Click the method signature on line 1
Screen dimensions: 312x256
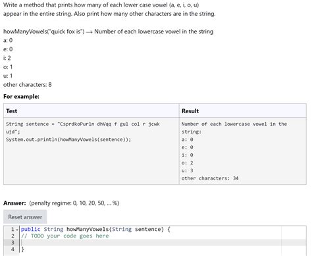[95, 229]
